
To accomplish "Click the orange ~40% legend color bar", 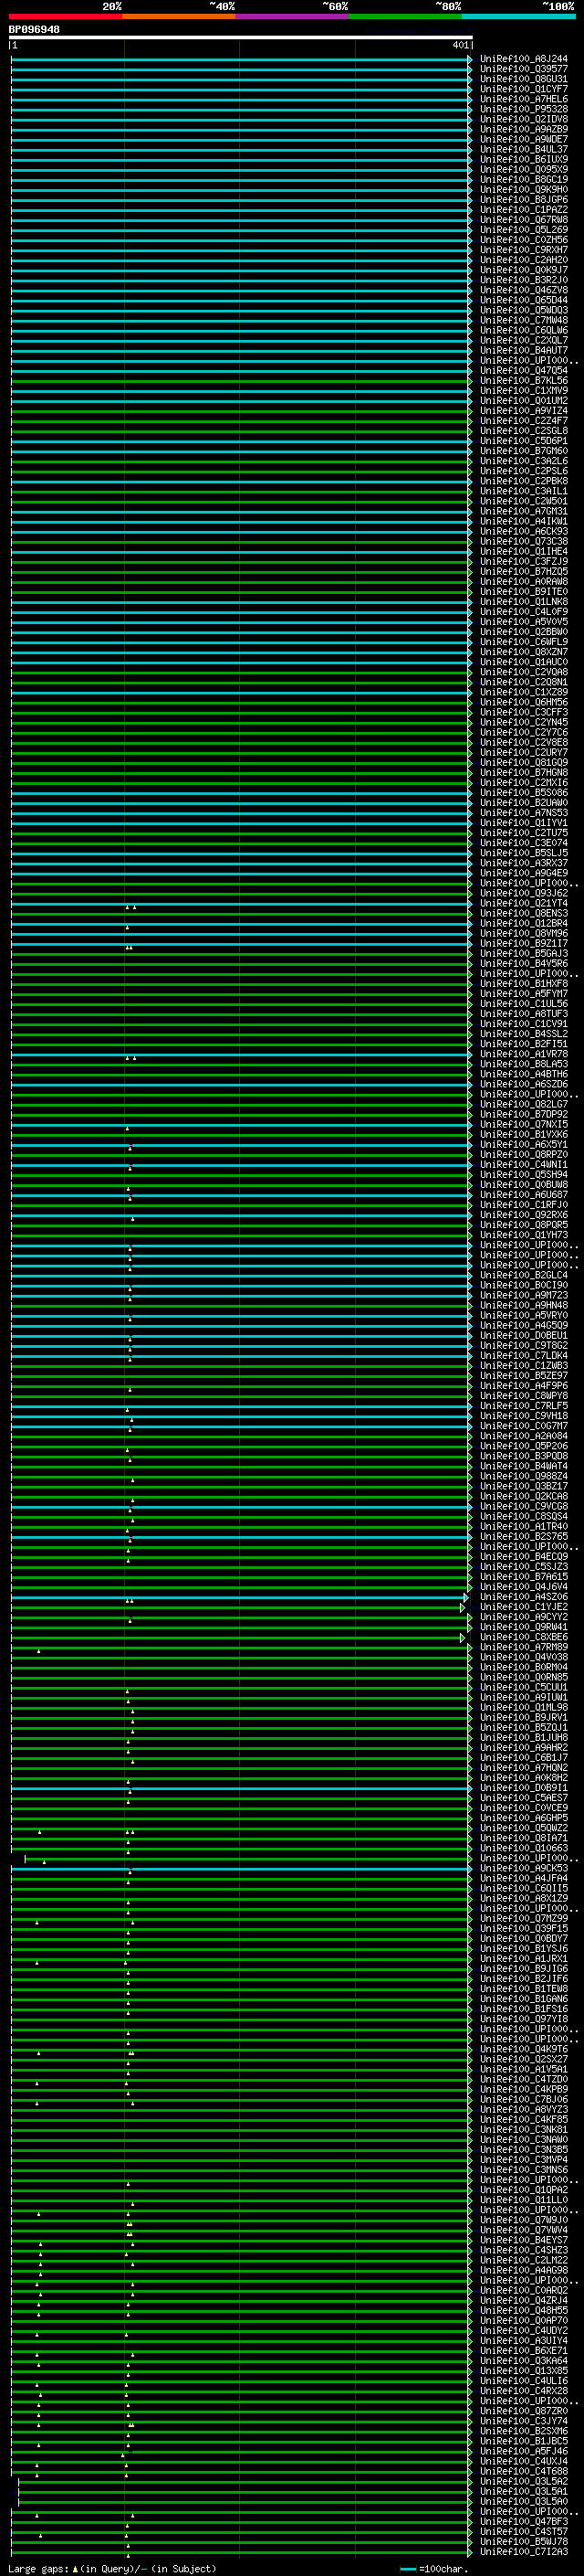I will click(179, 17).
